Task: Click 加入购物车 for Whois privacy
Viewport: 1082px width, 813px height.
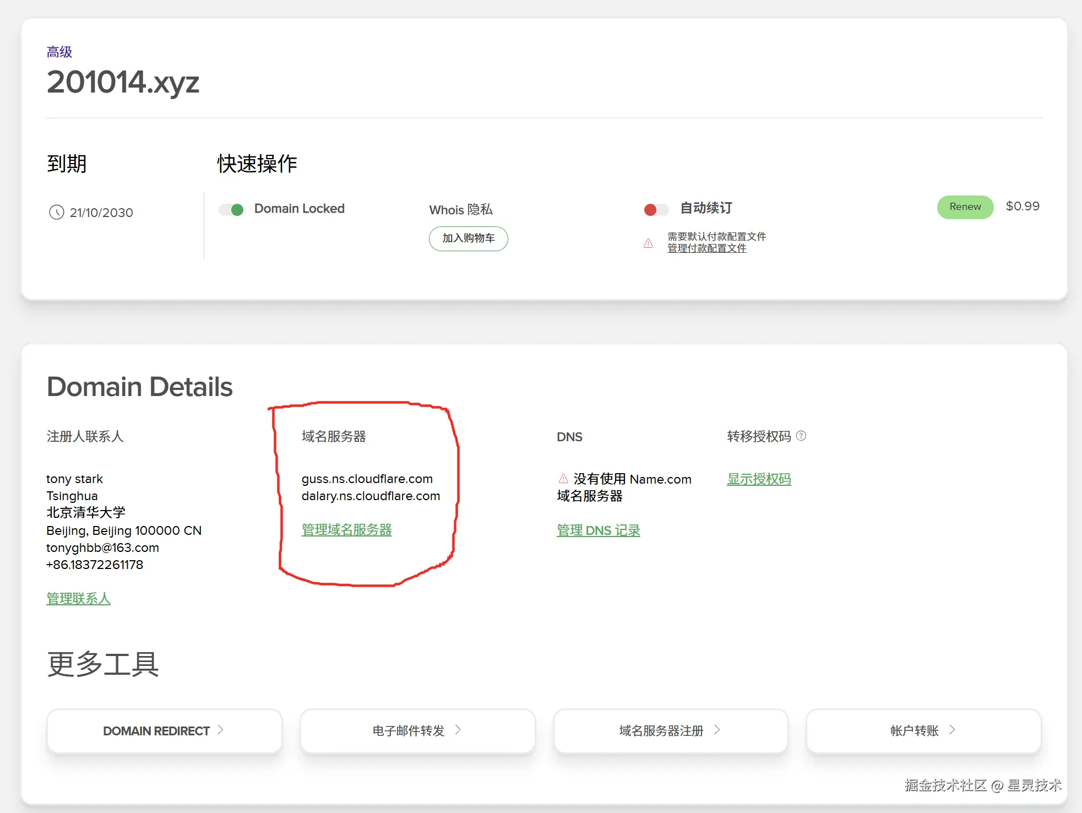Action: pos(468,239)
